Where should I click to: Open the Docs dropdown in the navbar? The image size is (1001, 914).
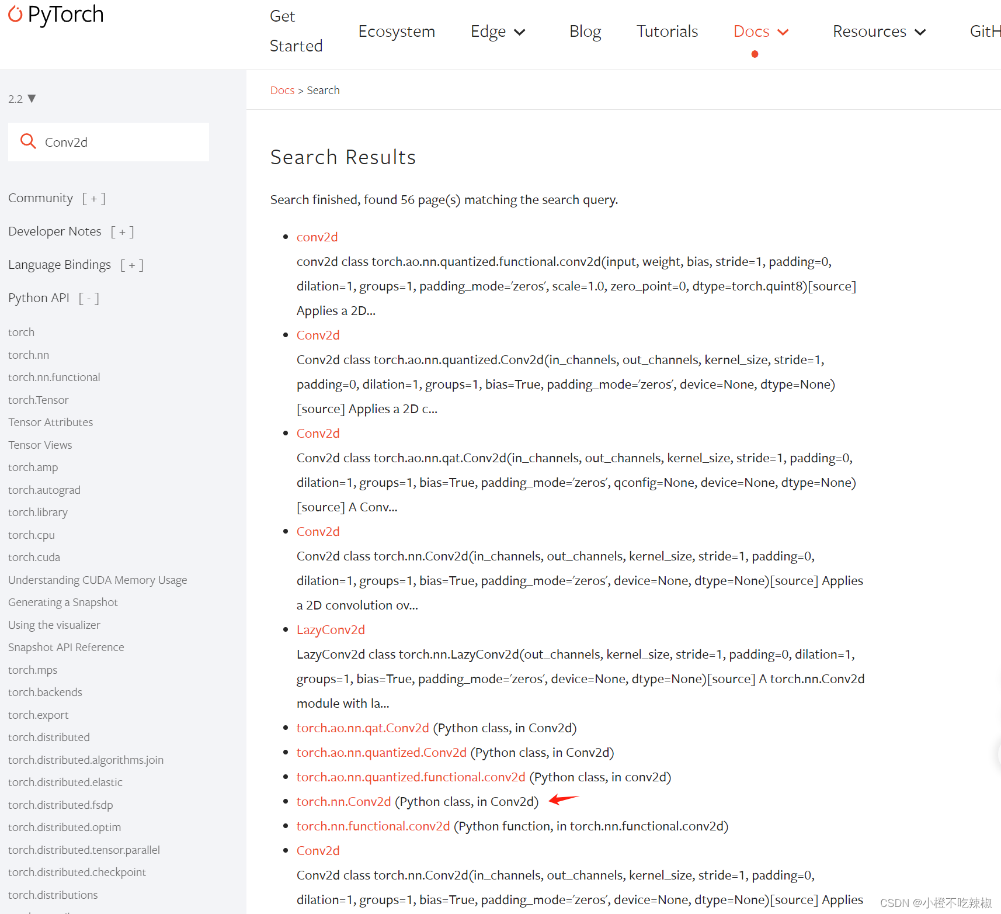click(x=760, y=31)
